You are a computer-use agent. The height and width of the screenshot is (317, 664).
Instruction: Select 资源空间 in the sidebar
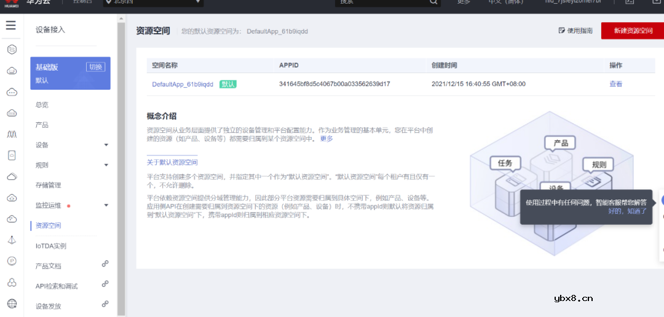49,225
